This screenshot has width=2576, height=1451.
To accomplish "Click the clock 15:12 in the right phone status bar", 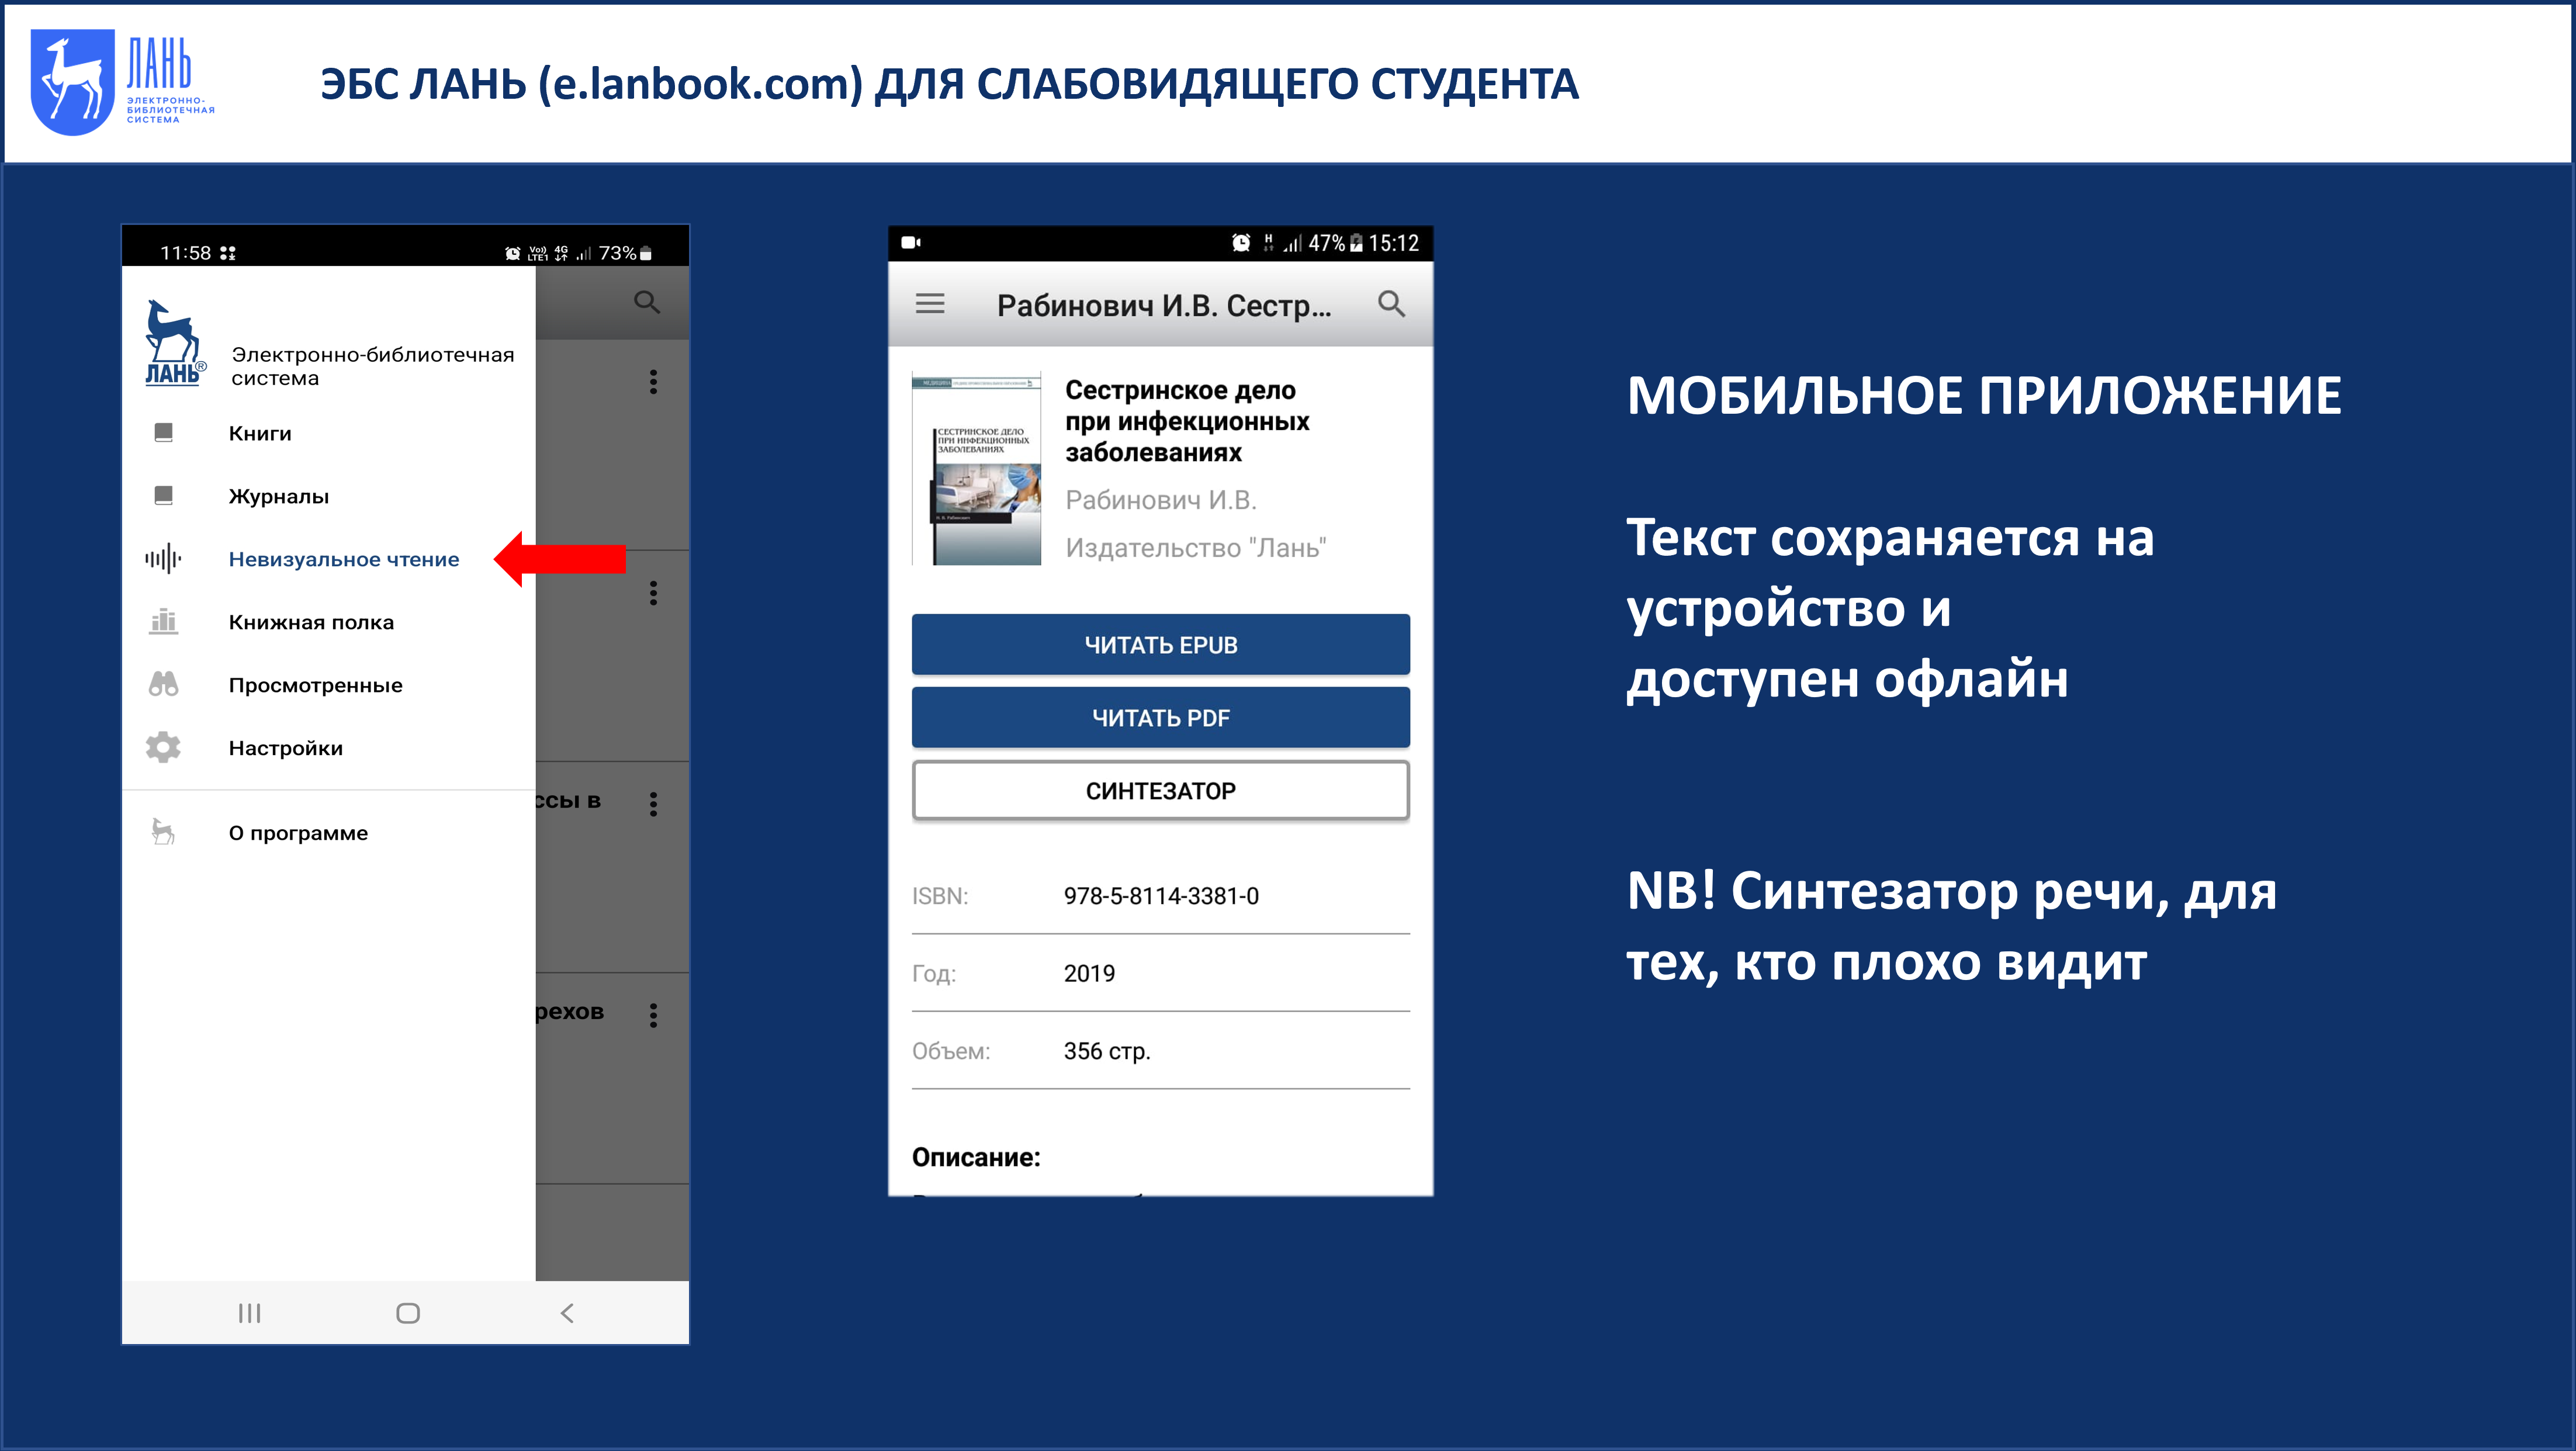I will [x=1394, y=243].
